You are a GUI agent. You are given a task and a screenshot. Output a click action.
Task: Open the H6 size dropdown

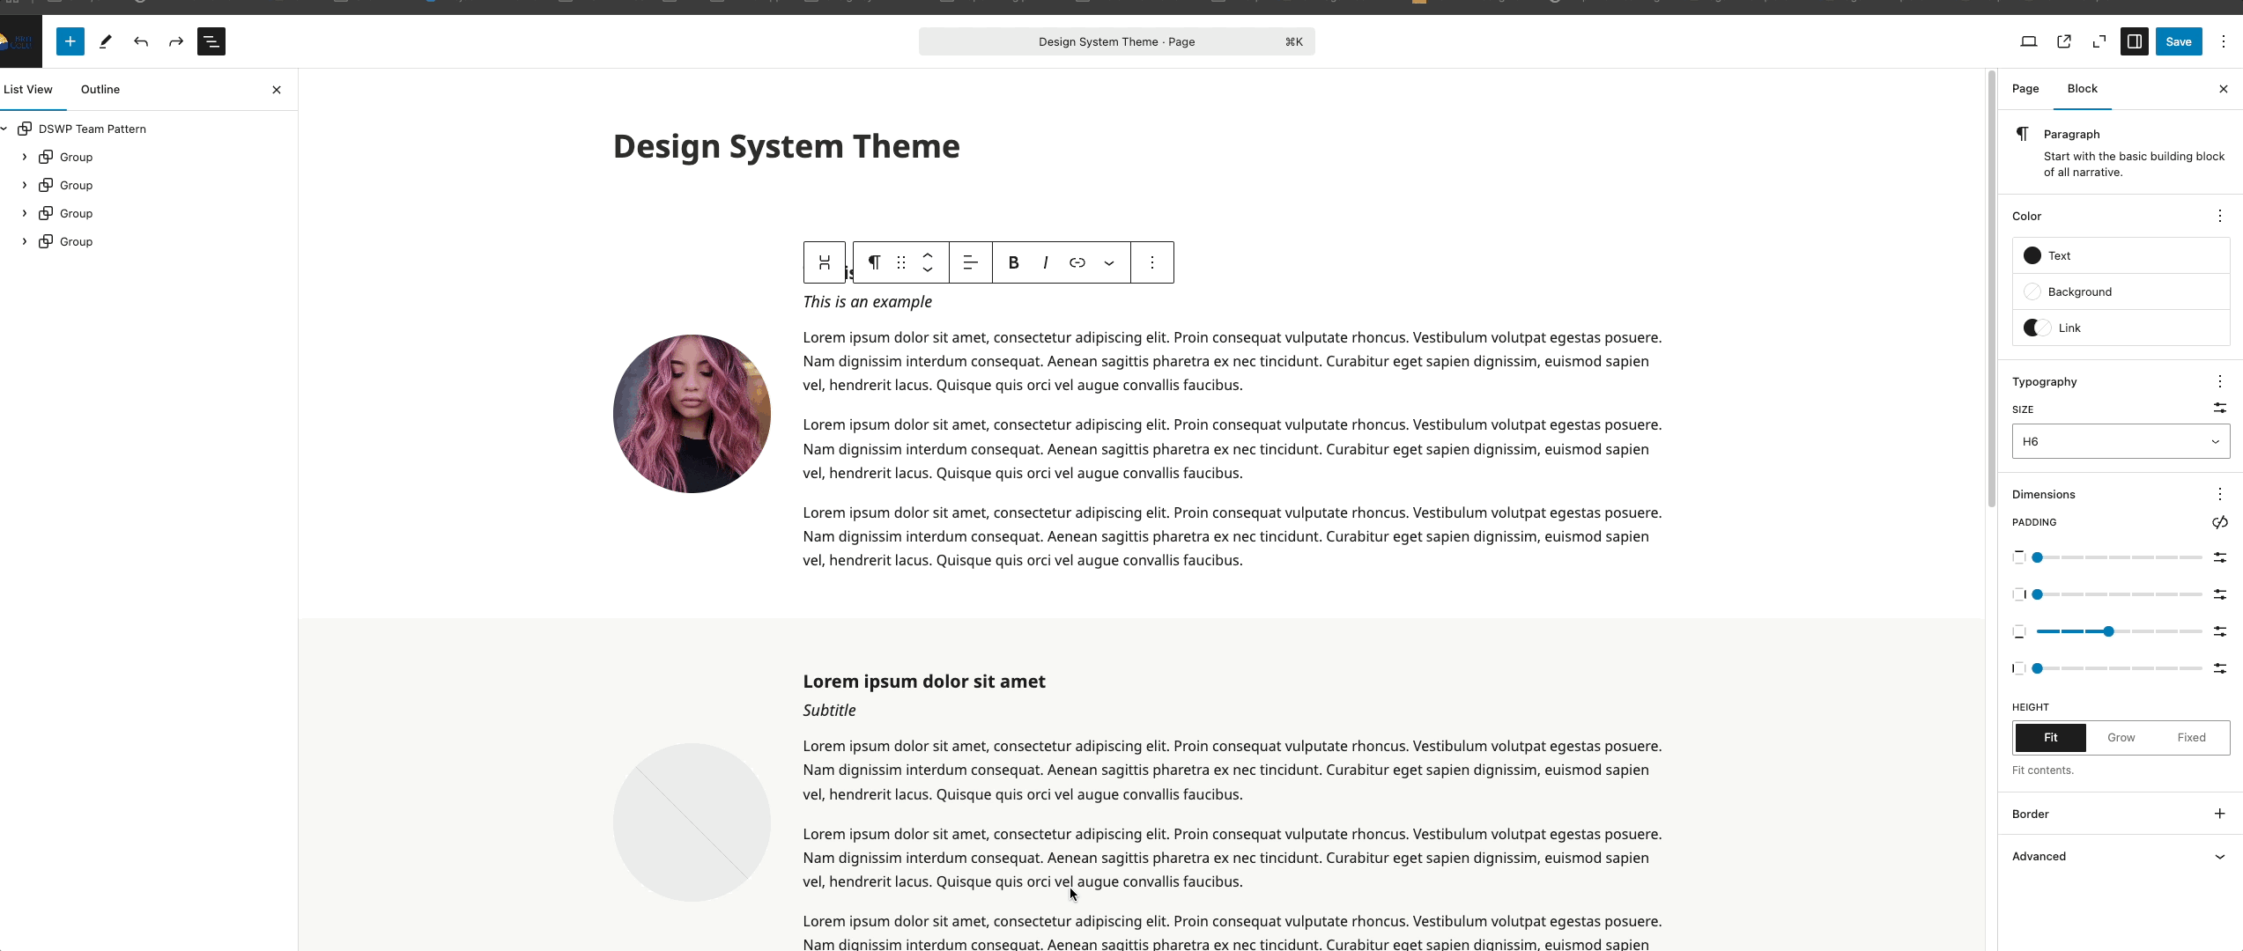click(x=2121, y=441)
